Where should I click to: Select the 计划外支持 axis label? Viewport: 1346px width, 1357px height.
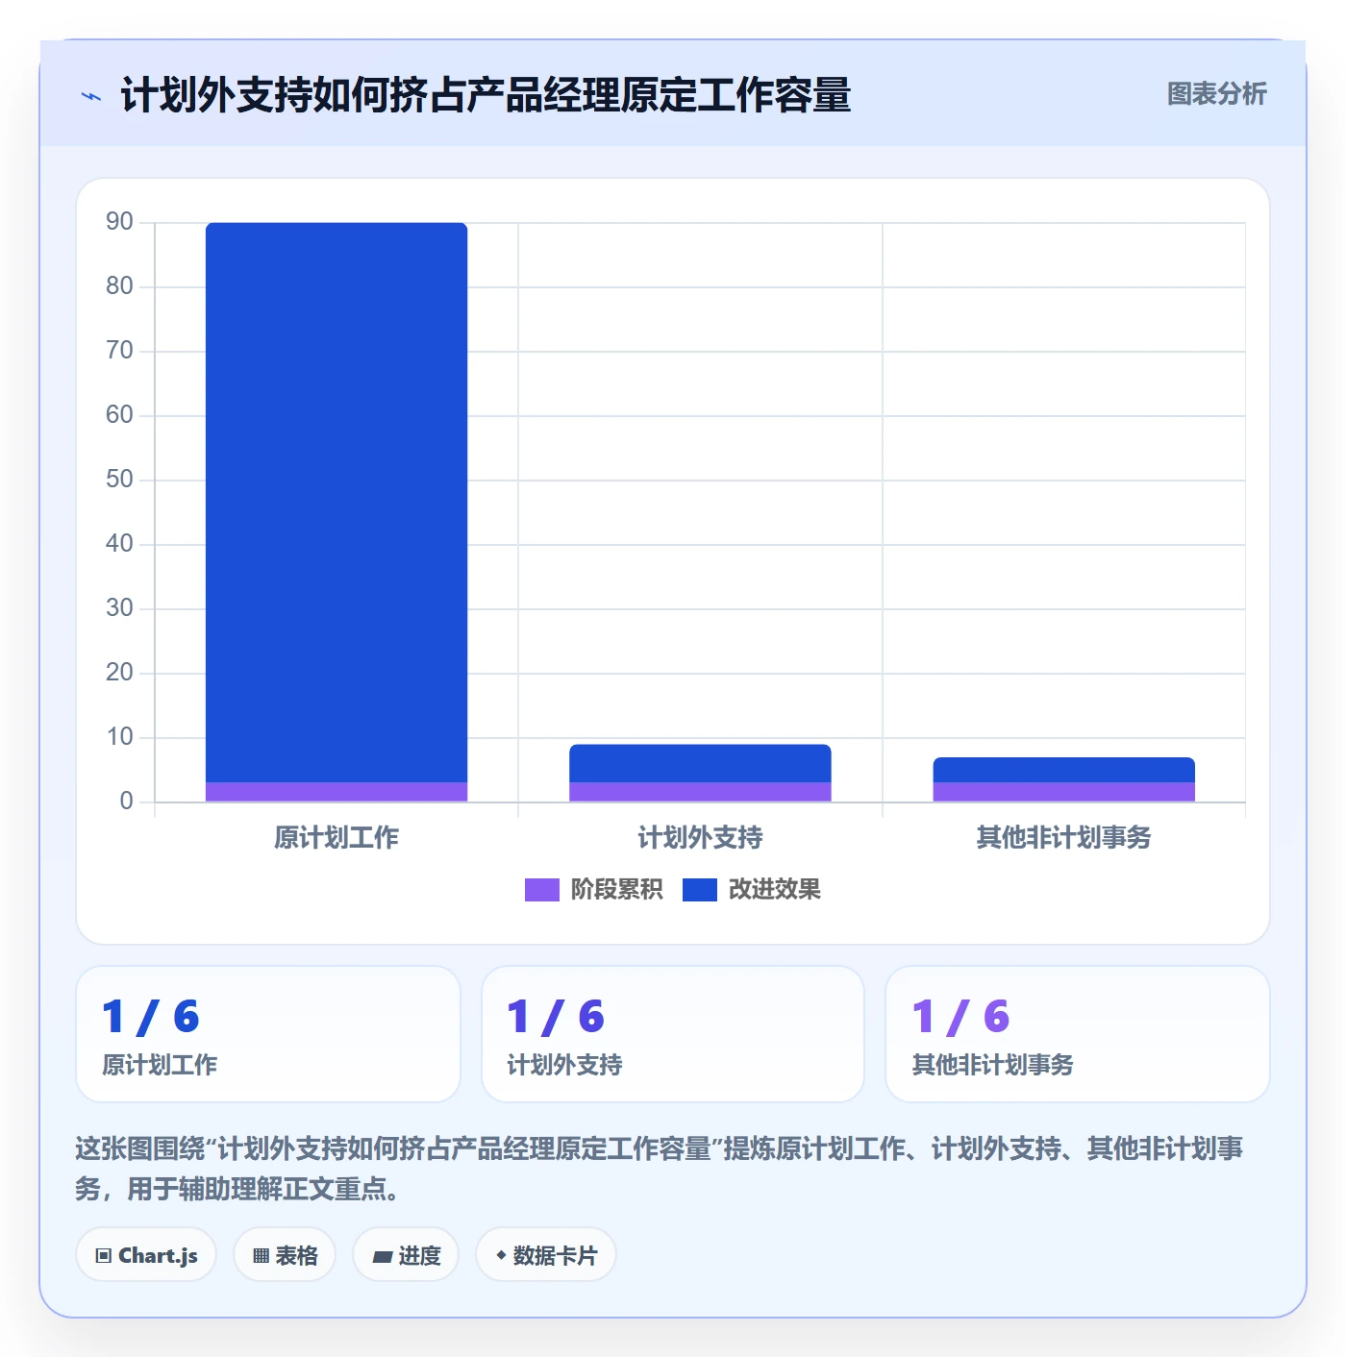coord(700,838)
